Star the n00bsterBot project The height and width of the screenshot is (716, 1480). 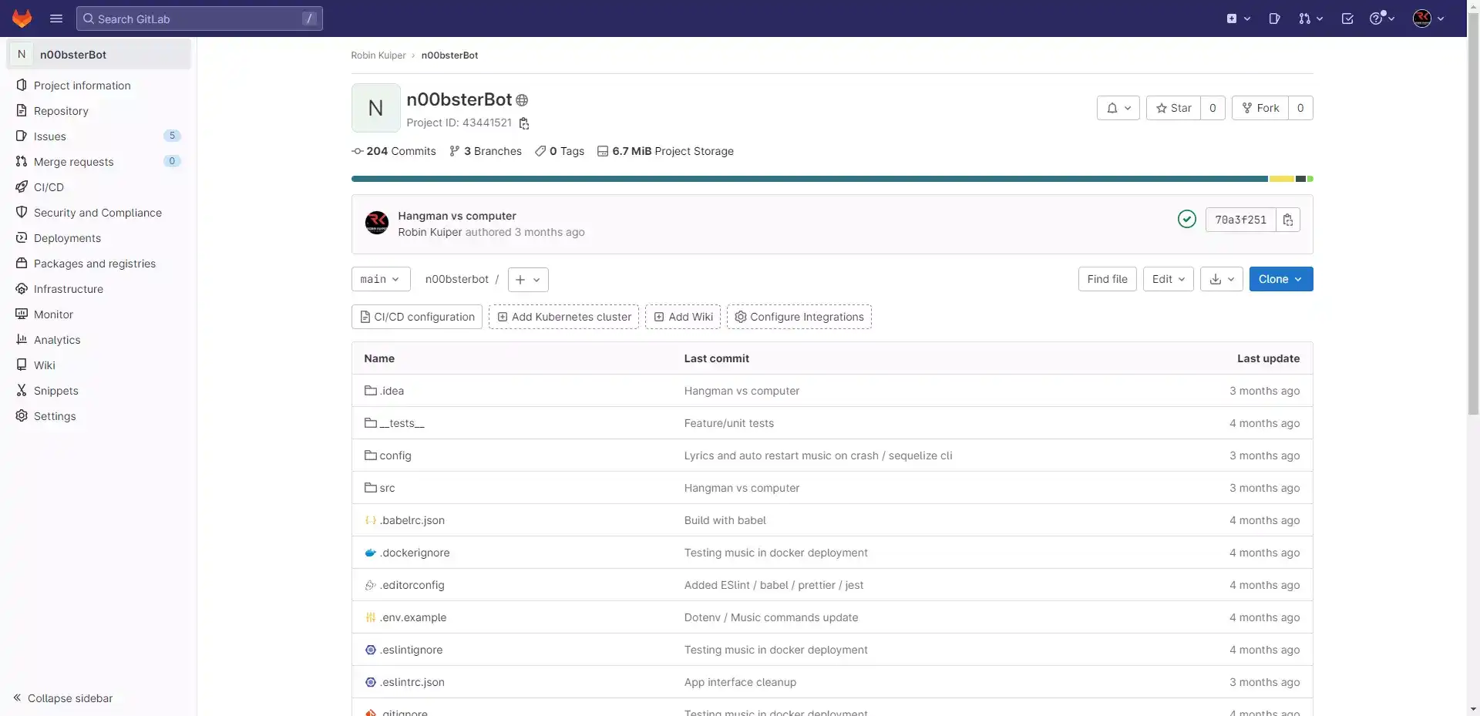tap(1173, 108)
